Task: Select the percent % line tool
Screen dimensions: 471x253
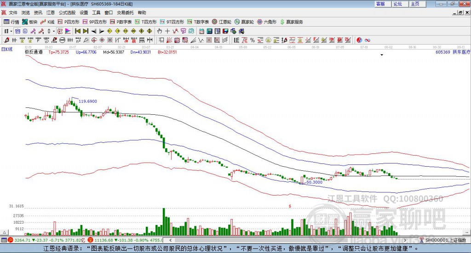Action: [x=253, y=40]
